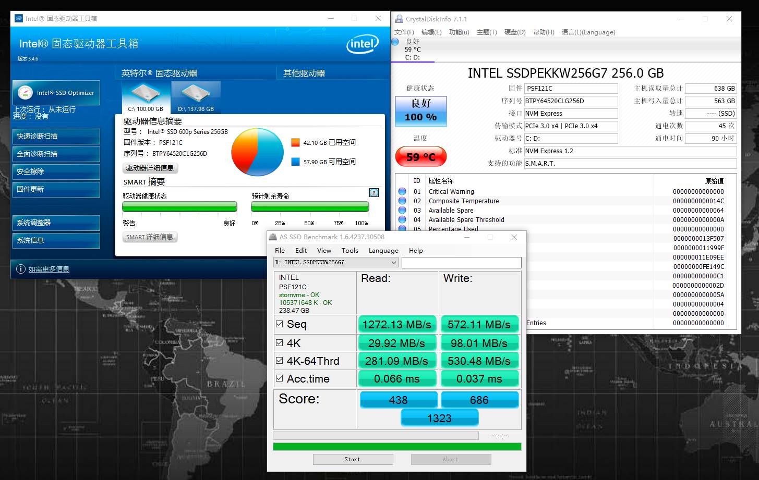Click the 良好 100 % health status box
This screenshot has height=480, width=759.
click(x=421, y=111)
